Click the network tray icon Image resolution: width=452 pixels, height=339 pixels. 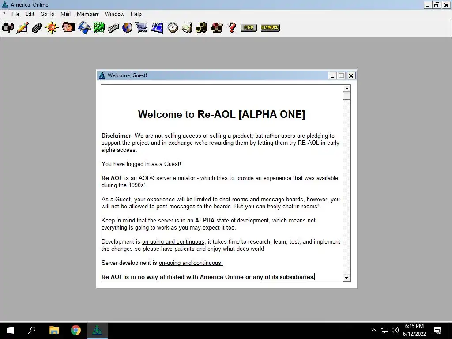[x=384, y=330]
